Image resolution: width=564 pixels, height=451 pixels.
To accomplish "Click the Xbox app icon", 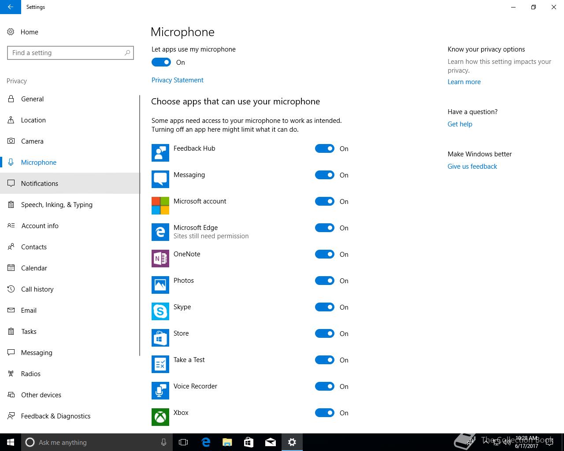I will pyautogui.click(x=160, y=417).
